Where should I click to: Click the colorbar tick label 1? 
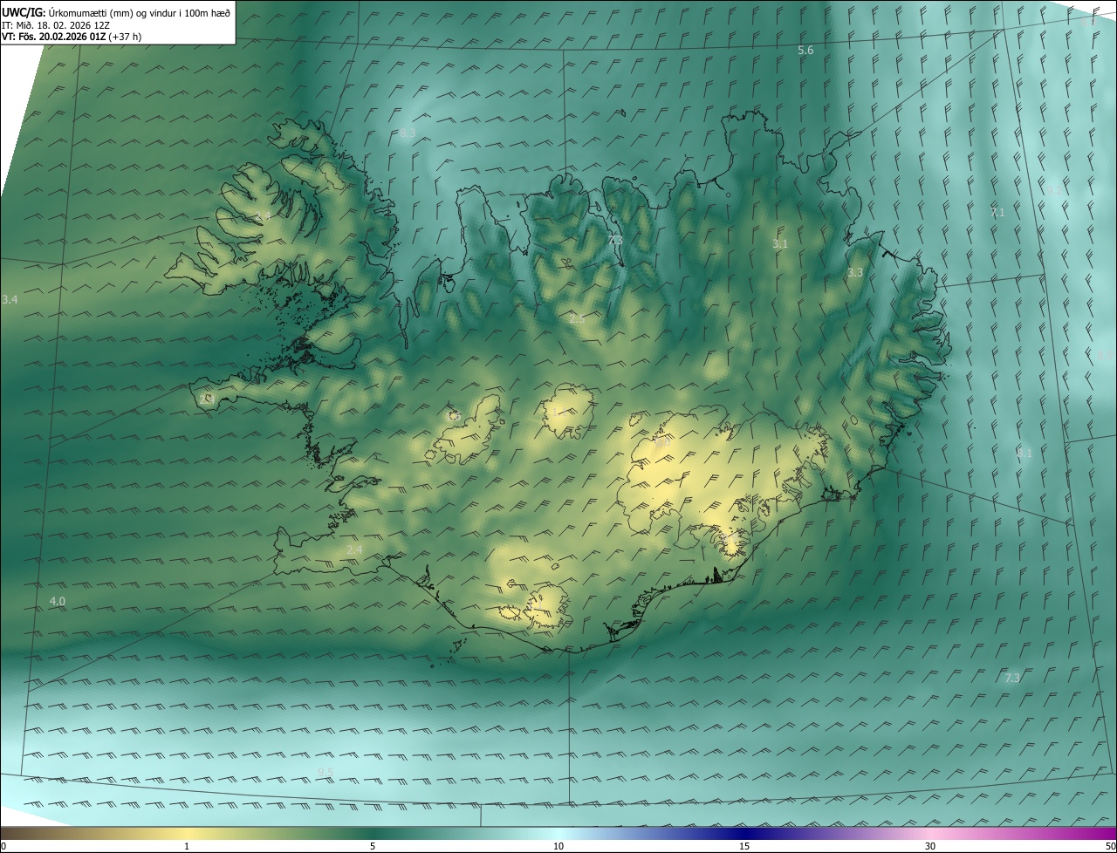point(187,846)
